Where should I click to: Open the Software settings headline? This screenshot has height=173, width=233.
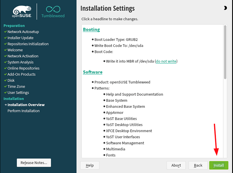(93, 72)
